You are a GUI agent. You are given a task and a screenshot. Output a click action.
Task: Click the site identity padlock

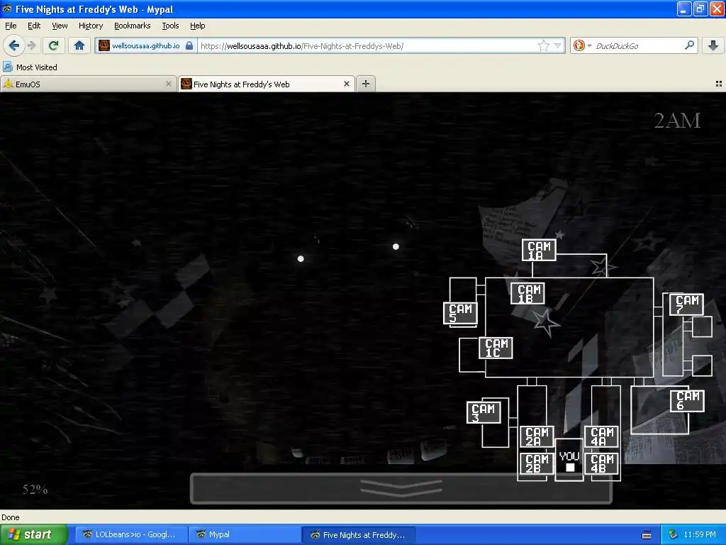[189, 45]
